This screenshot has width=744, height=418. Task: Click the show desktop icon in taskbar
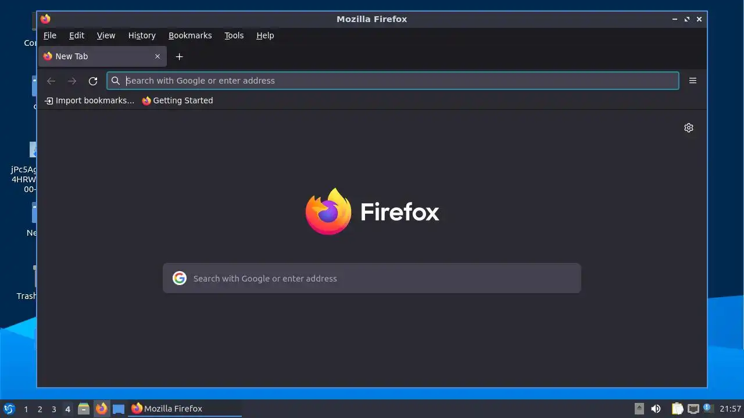(119, 409)
